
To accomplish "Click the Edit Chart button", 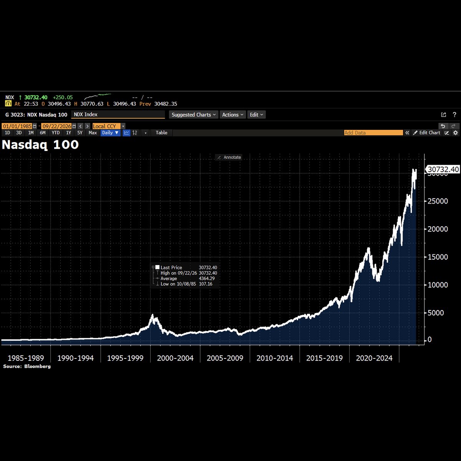I will point(426,133).
